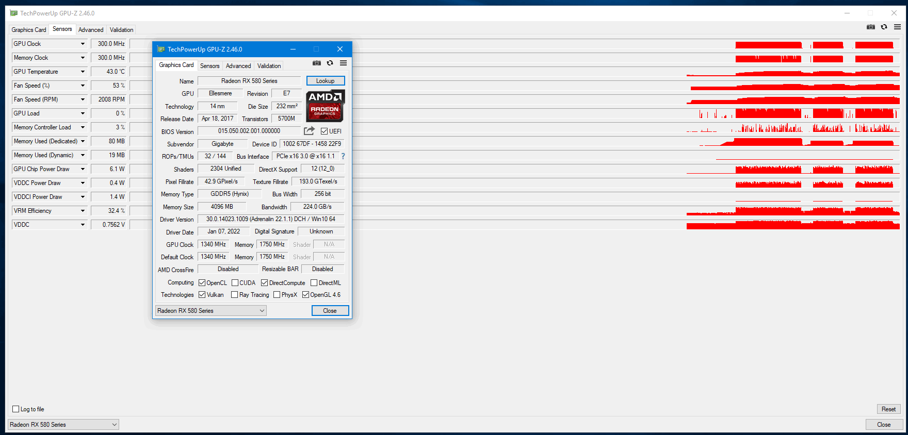The width and height of the screenshot is (908, 435).
Task: Open the Fan Speed (RPM) sensor dropdown
Action: [83, 99]
